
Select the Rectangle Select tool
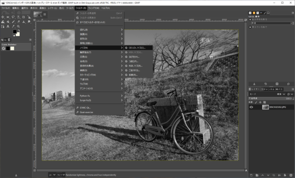pos(8,17)
